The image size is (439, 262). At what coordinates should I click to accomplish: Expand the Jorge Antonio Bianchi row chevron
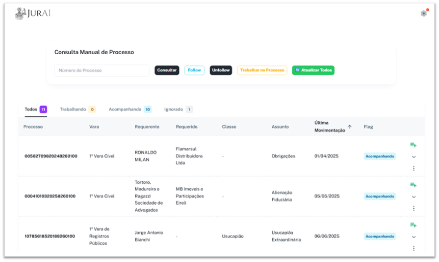413,237
